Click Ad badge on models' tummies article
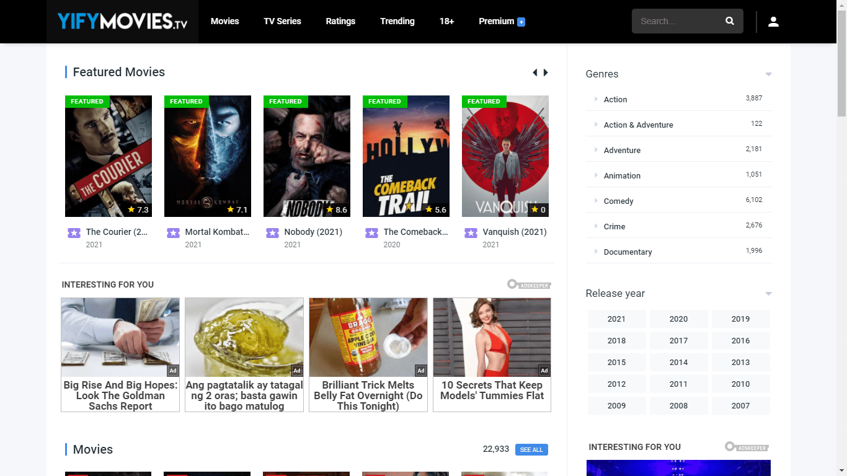Image resolution: width=847 pixels, height=476 pixels. tap(544, 371)
